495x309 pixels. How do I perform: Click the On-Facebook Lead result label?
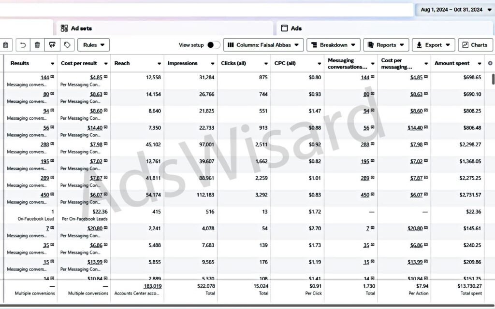click(36, 219)
